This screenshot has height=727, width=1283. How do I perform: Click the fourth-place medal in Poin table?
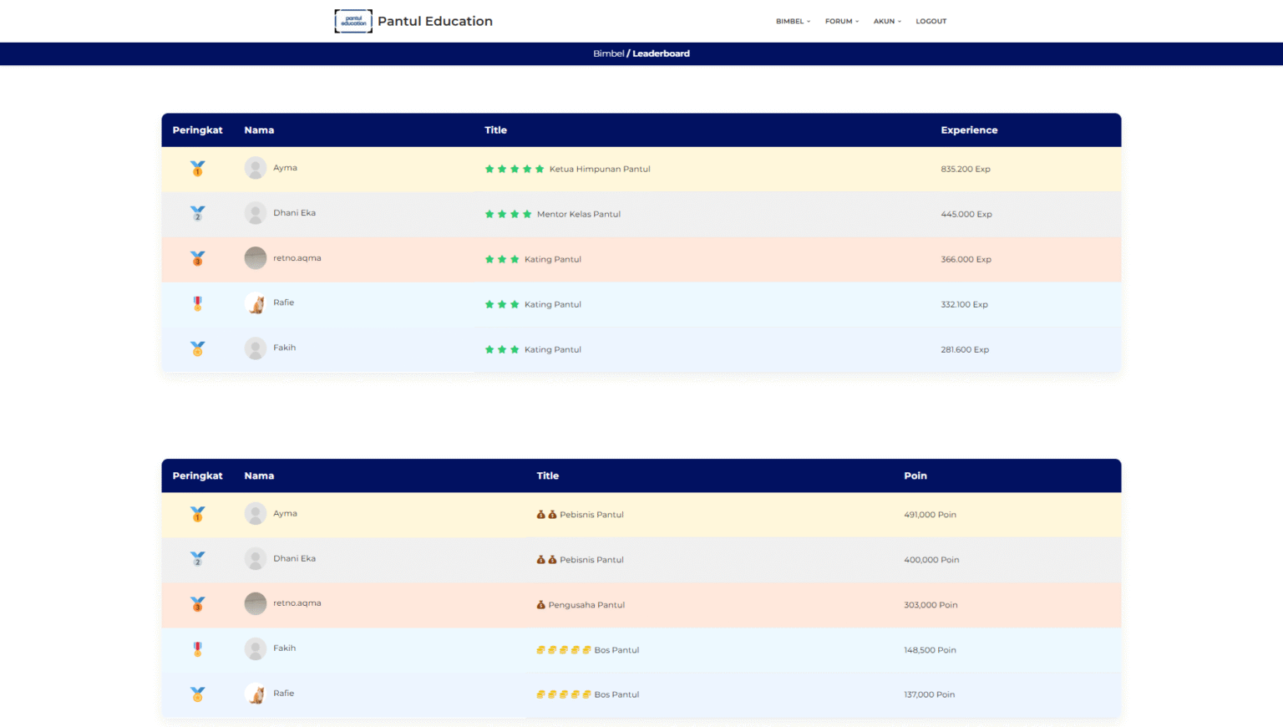click(x=197, y=649)
